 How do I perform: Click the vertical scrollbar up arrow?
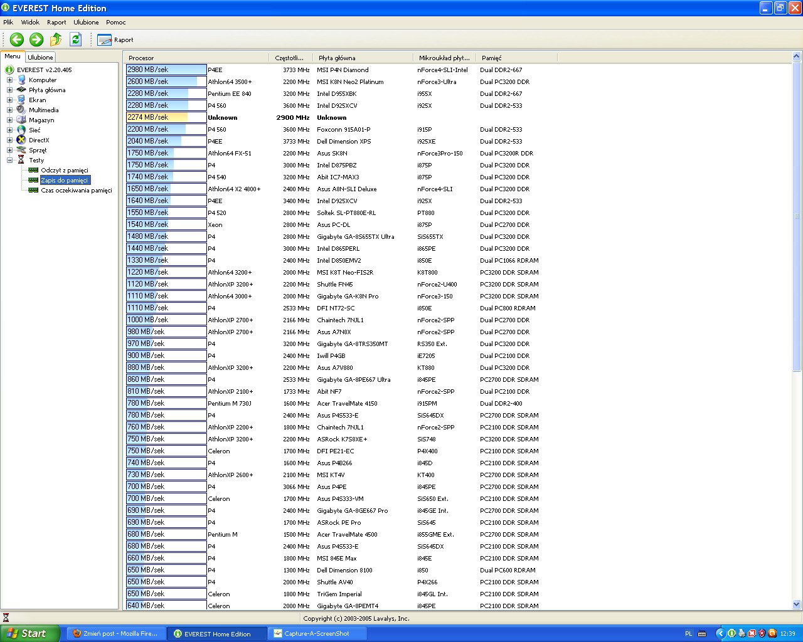pyautogui.click(x=797, y=56)
